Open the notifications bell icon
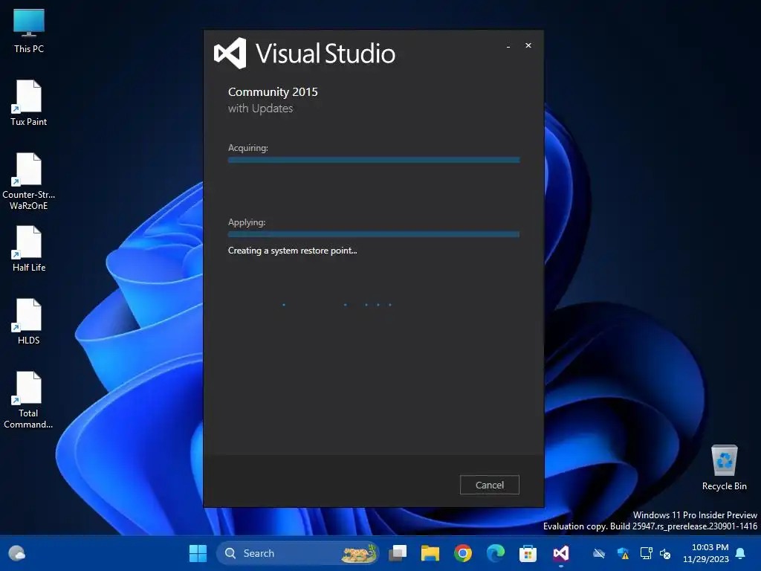 click(x=741, y=553)
